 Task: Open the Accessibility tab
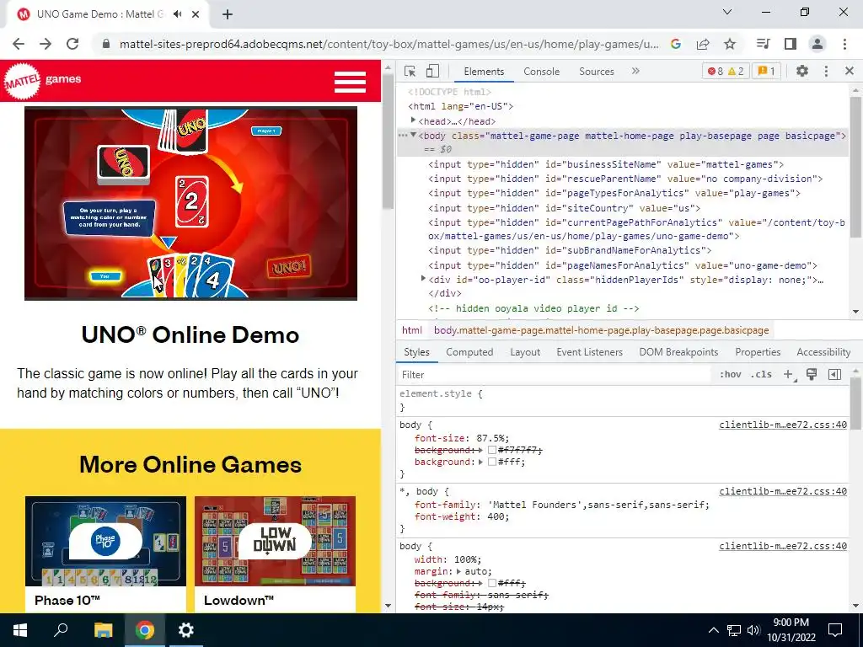(823, 352)
